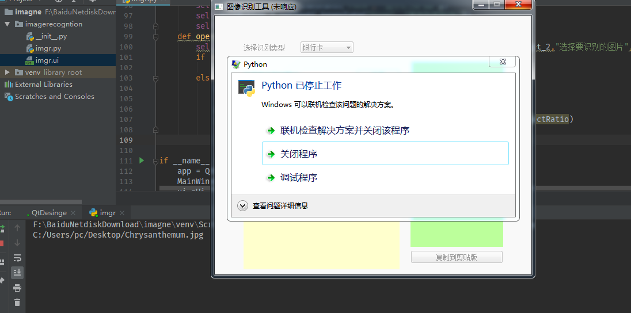
Task: Collapse the imagerecogntion folder arrow
Action: (x=7, y=24)
